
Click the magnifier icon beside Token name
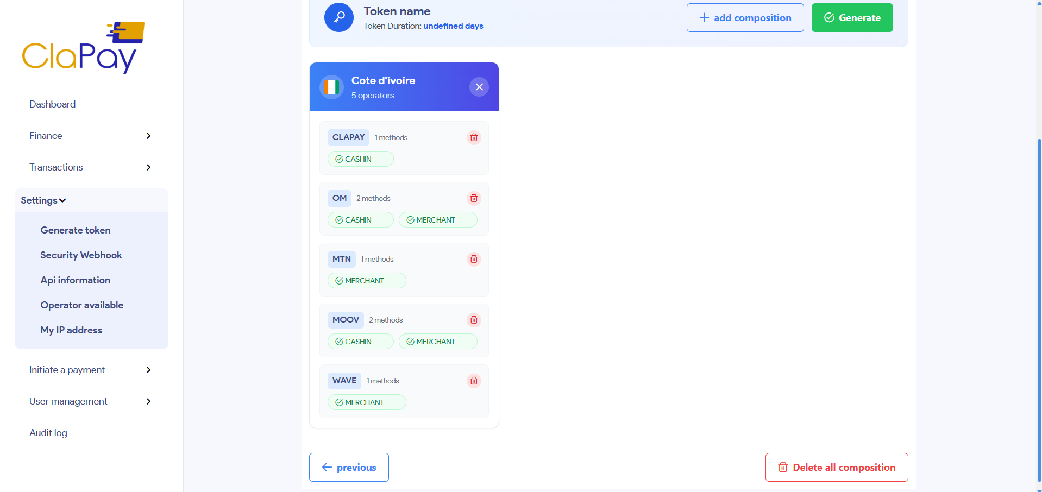(338, 17)
